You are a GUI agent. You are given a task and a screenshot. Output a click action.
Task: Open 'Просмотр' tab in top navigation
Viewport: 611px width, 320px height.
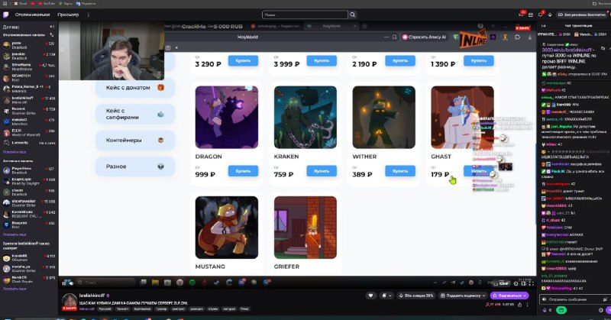coord(70,15)
